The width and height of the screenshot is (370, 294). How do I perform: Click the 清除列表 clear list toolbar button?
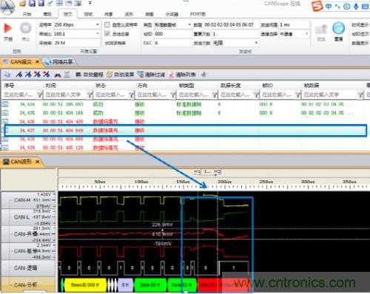(x=182, y=75)
